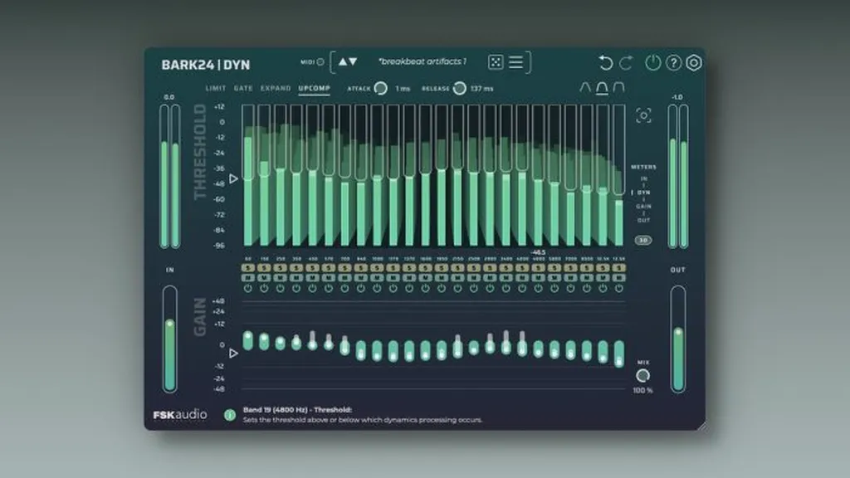
Task: Click the preset up/down arrows selector
Action: (348, 62)
